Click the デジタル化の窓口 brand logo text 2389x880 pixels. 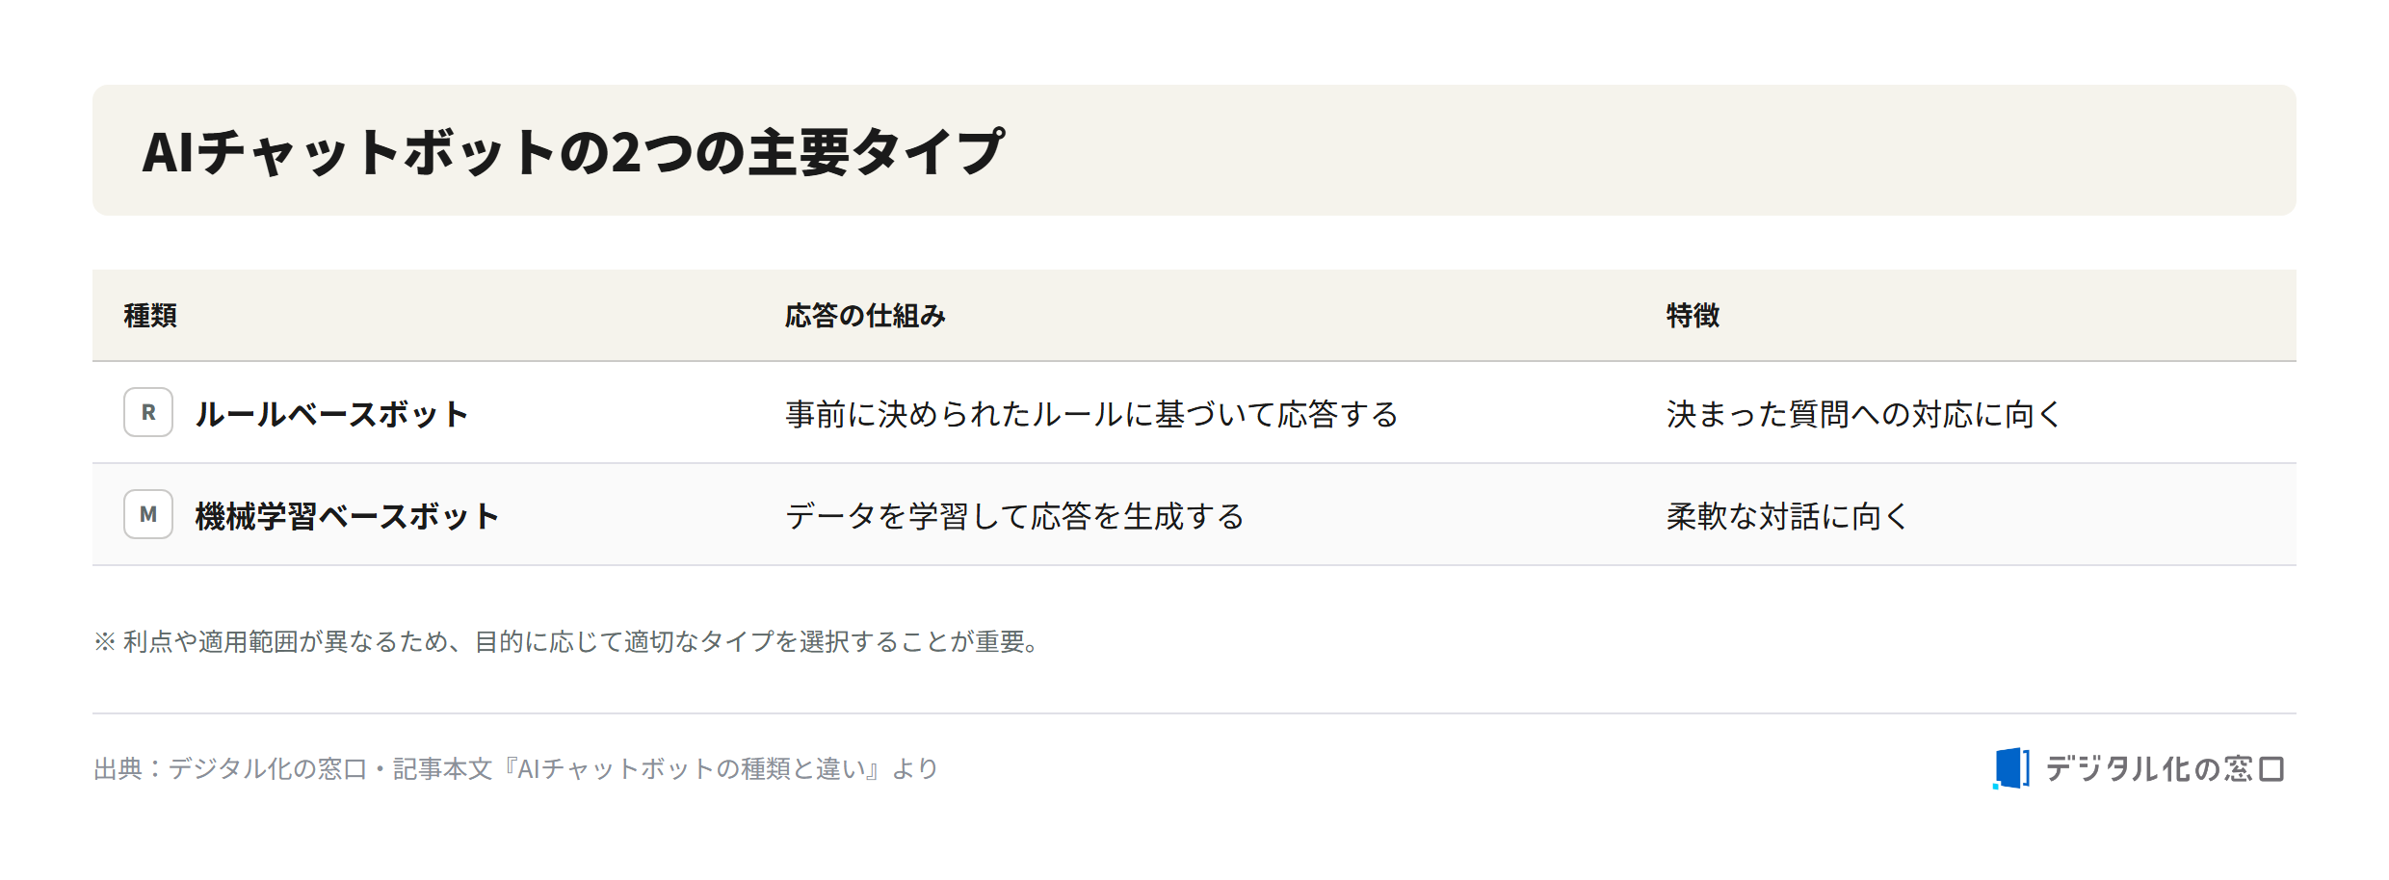(x=2165, y=768)
